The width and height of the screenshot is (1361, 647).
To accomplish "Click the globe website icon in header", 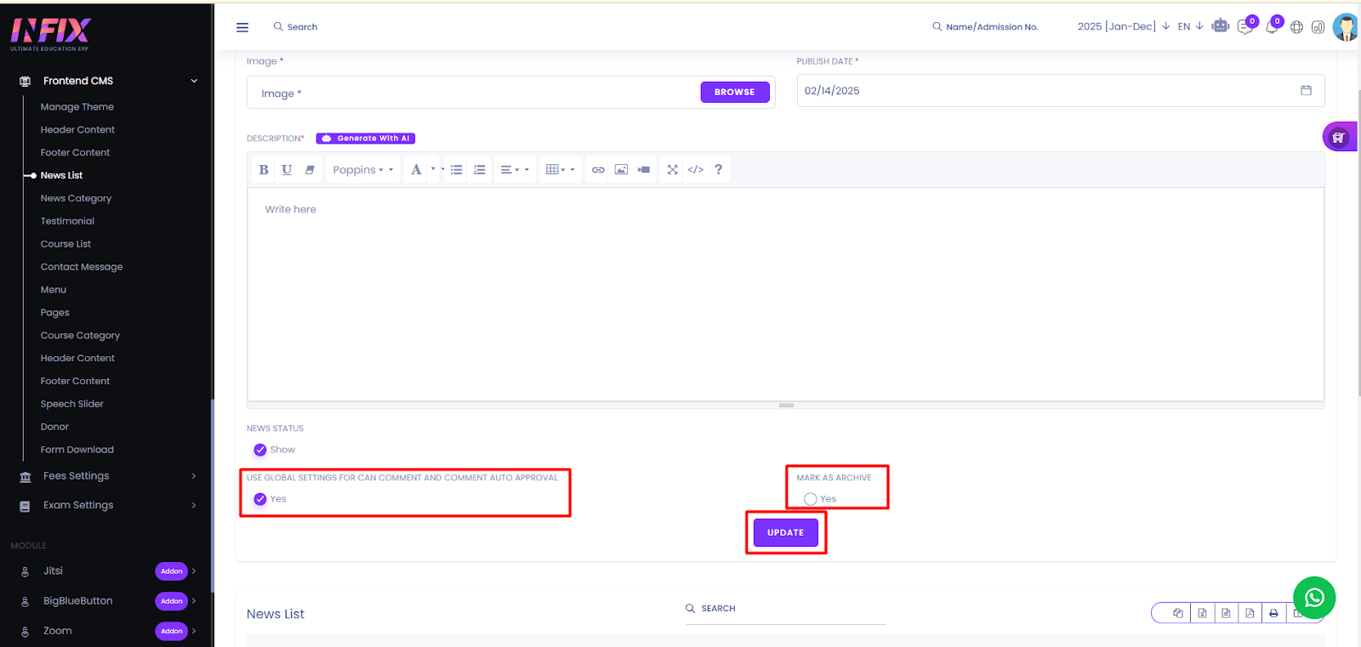I will 1296,27.
